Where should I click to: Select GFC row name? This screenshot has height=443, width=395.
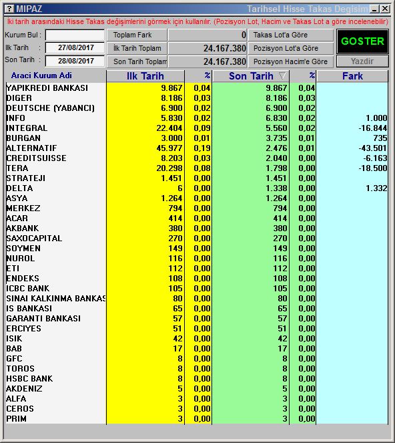tap(14, 359)
